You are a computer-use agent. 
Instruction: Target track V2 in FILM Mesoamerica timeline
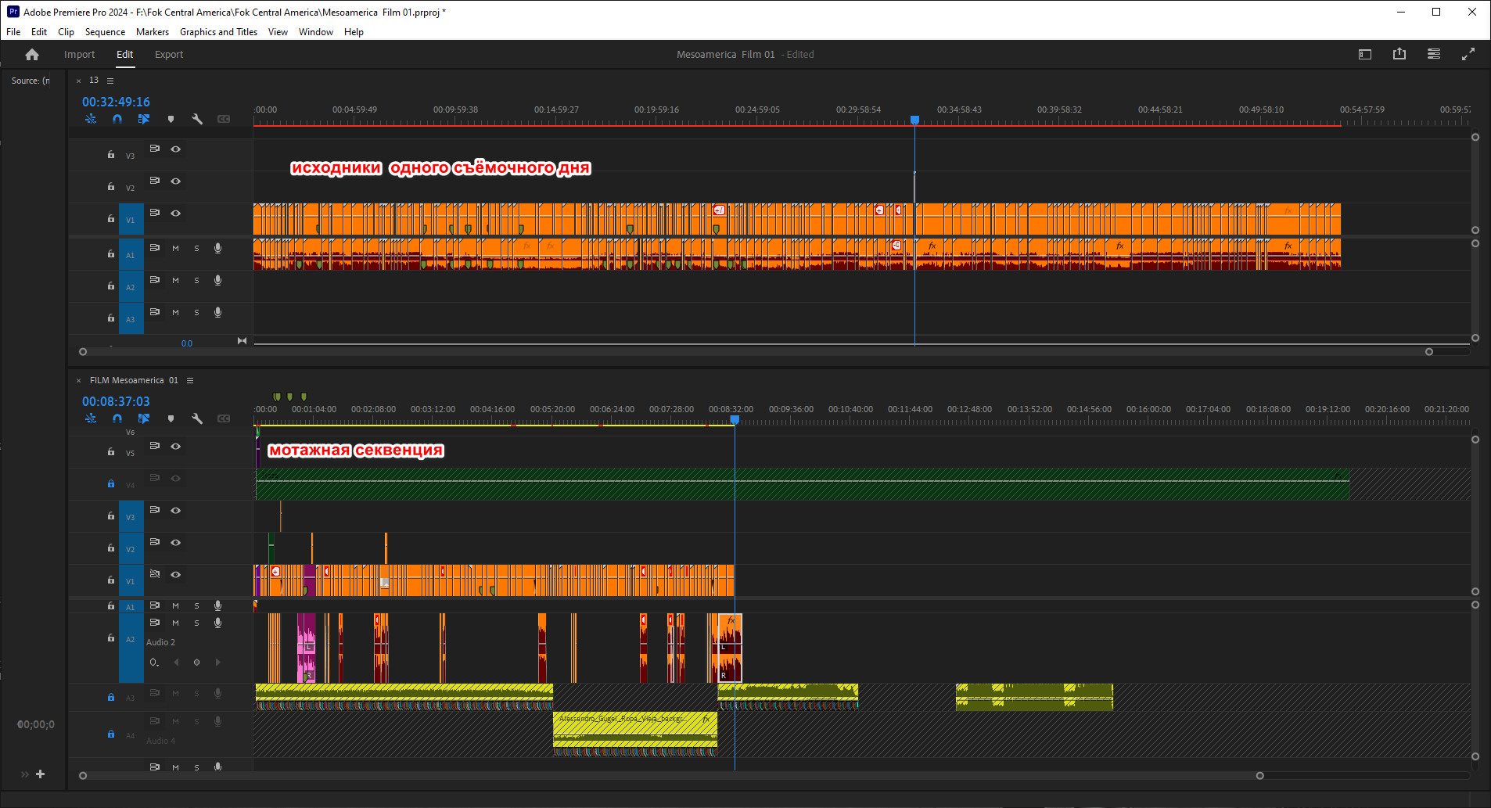click(x=131, y=549)
